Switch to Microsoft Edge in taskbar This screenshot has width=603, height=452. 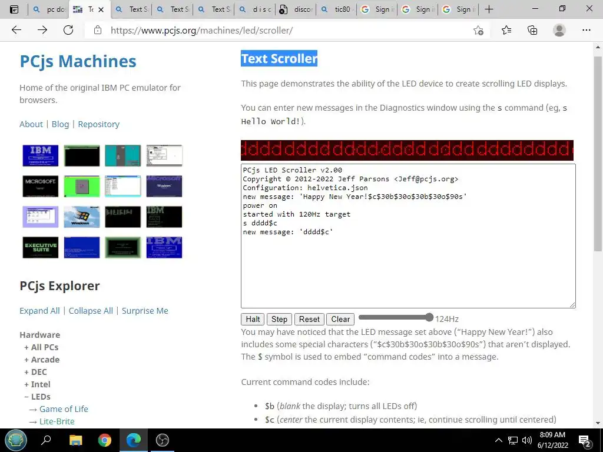click(x=134, y=440)
